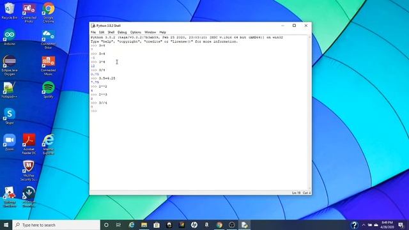This screenshot has height=230, width=409.
Task: Click the Python Shell title bar icon
Action: point(93,26)
